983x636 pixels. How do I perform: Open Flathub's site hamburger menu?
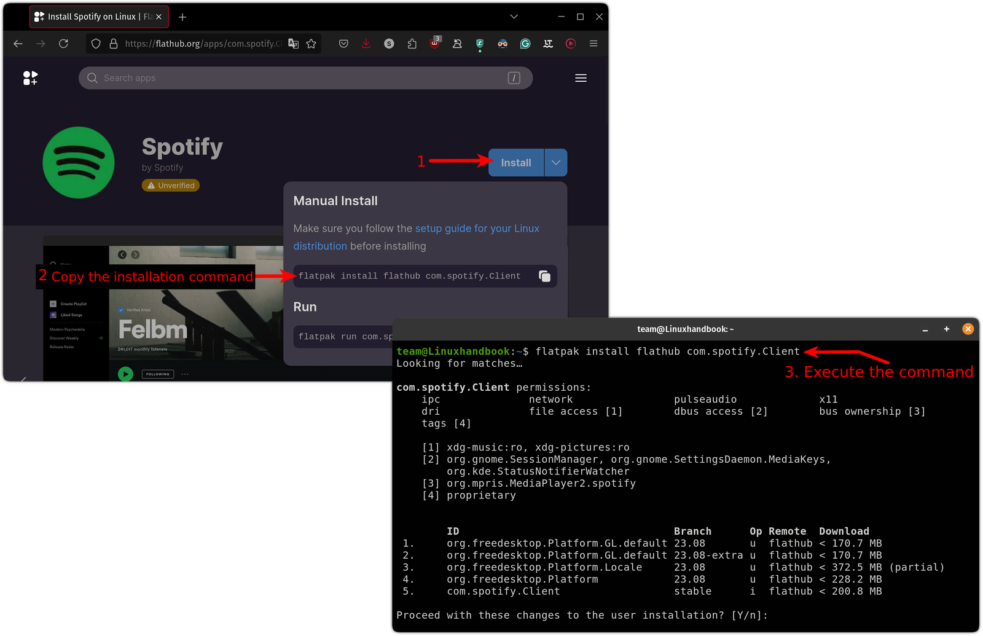tap(580, 78)
